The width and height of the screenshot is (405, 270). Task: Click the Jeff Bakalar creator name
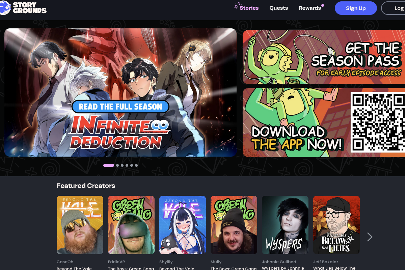pos(325,262)
